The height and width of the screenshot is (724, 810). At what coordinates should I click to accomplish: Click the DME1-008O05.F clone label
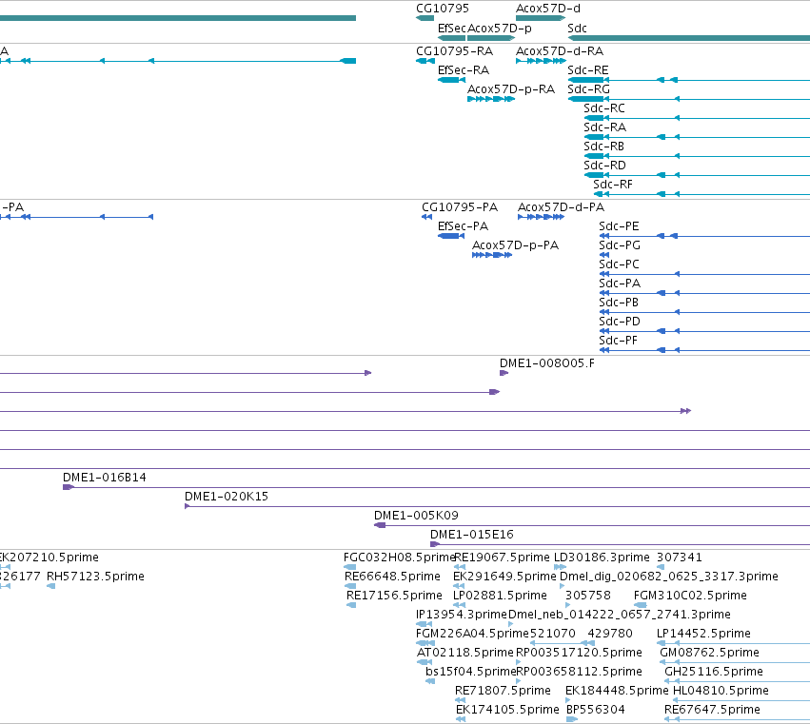tap(547, 363)
